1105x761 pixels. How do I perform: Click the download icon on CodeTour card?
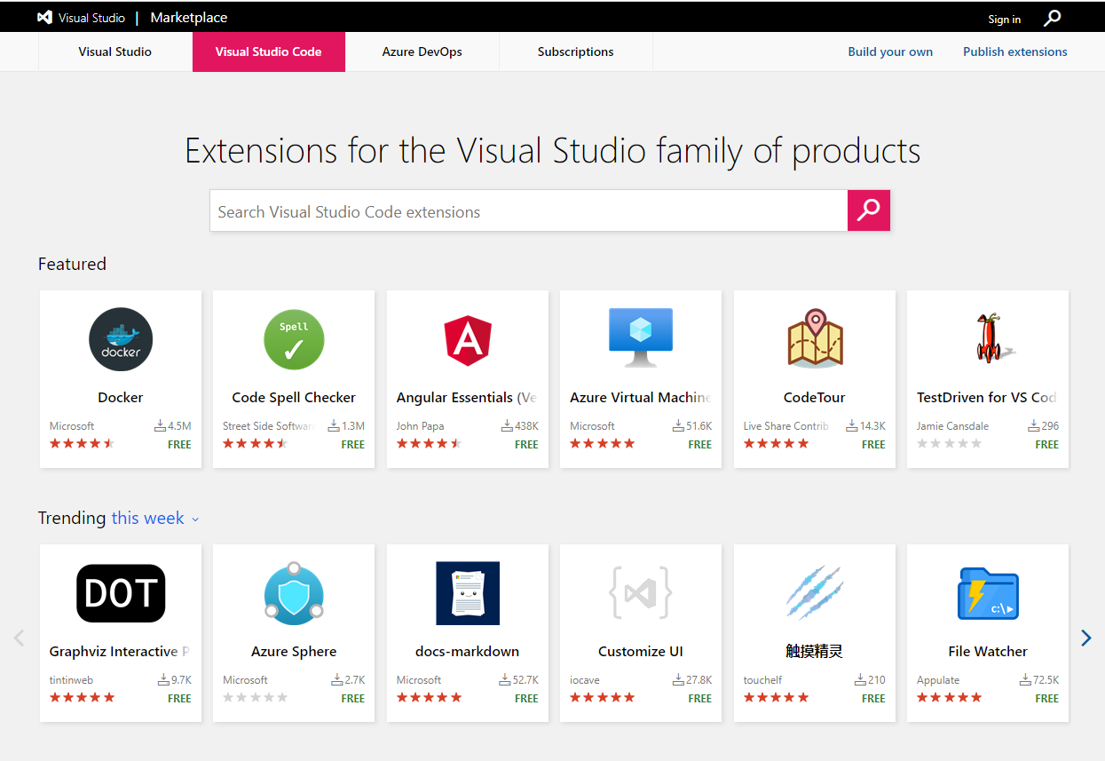click(x=853, y=426)
